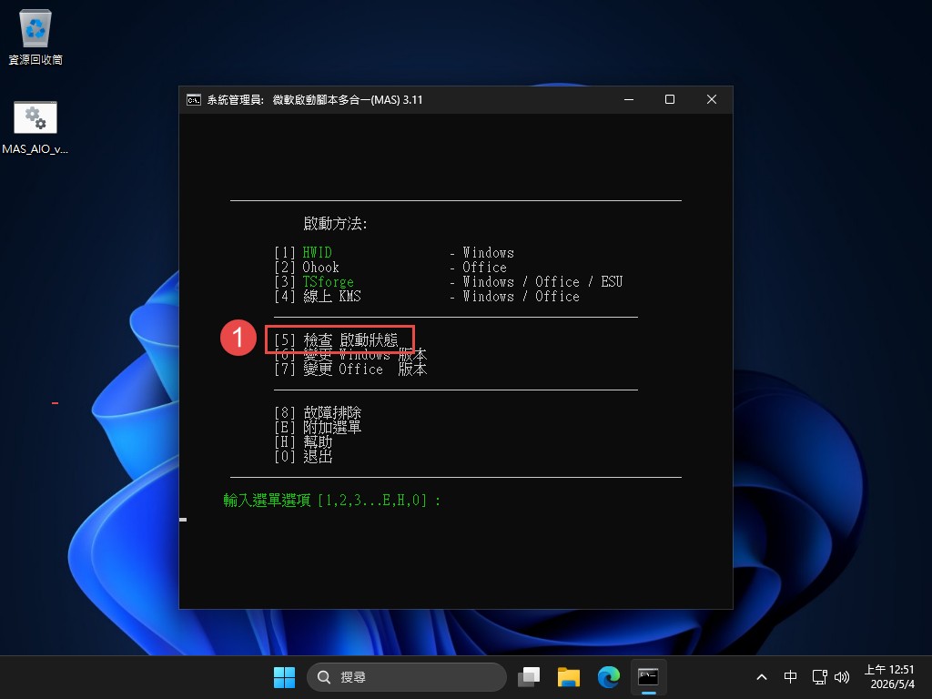Expand the hidden system tray icons chevron

click(762, 677)
